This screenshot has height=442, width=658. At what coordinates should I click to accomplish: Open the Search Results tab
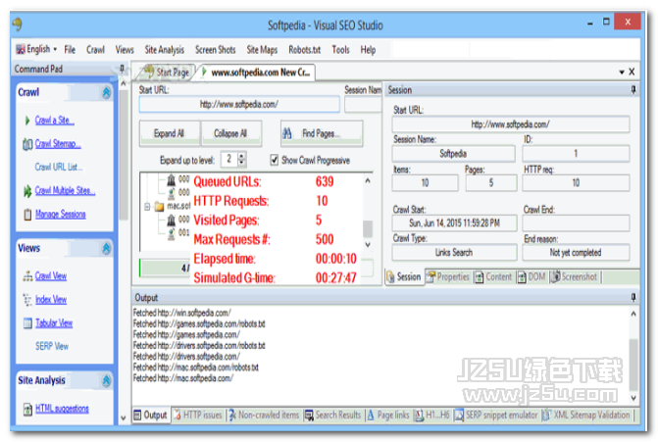pos(332,416)
